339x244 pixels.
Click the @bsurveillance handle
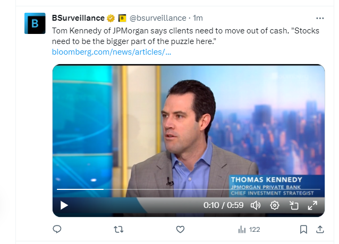tap(158, 18)
